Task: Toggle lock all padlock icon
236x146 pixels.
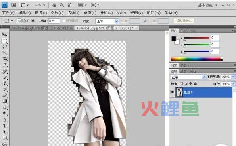Action: coord(196,84)
